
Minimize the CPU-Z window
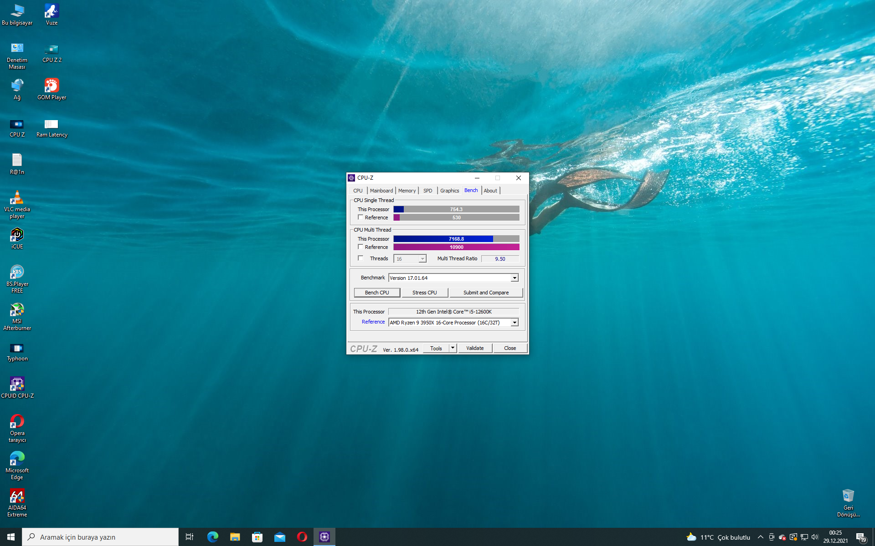[x=477, y=178]
